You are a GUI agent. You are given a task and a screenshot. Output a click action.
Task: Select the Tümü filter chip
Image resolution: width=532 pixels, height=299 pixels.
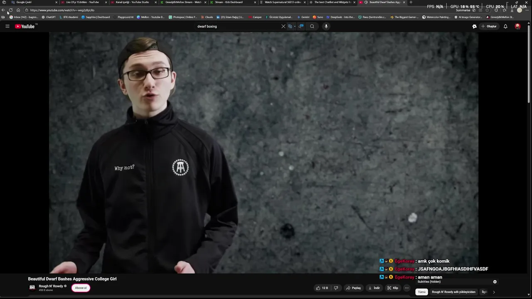(x=422, y=292)
